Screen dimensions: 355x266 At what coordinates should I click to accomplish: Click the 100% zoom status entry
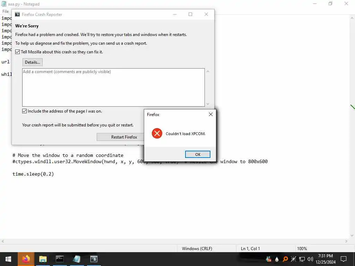(302, 249)
